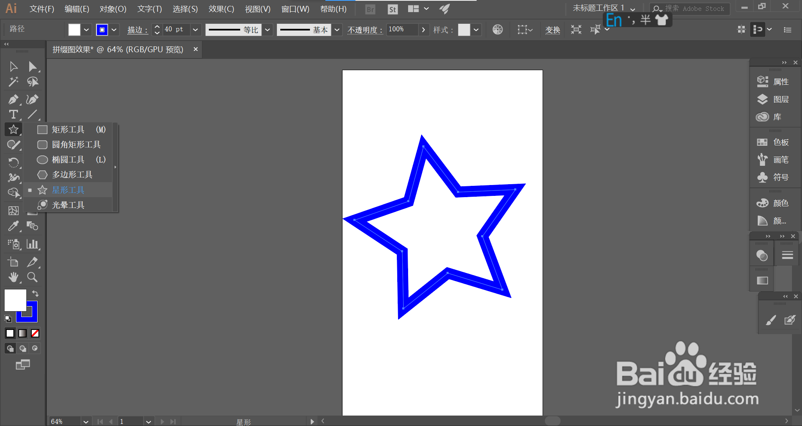The width and height of the screenshot is (802, 426).
Task: Select the Eyedropper tool
Action: tap(13, 226)
